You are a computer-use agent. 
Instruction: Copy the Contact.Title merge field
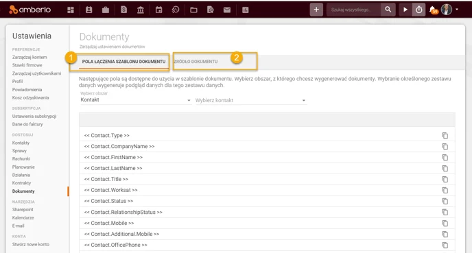coord(445,180)
